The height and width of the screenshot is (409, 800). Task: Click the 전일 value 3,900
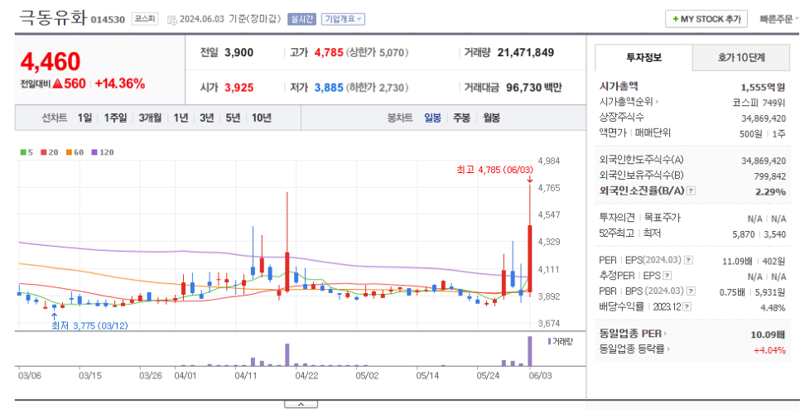(239, 52)
